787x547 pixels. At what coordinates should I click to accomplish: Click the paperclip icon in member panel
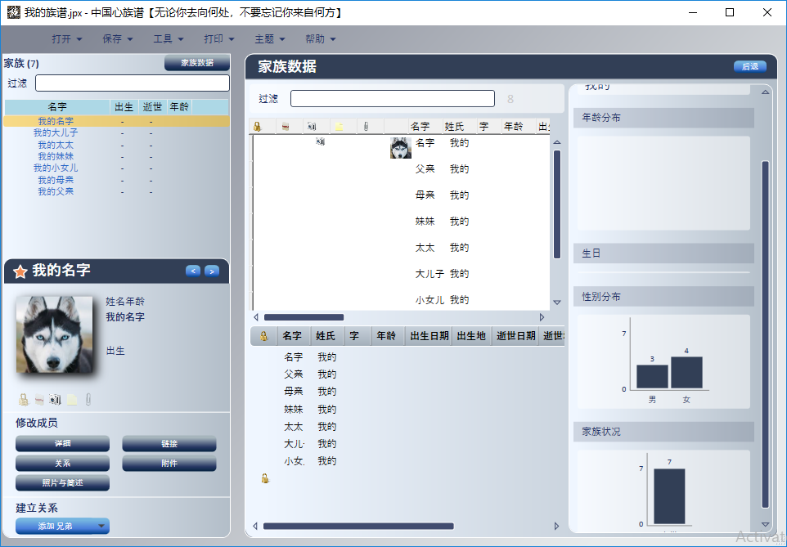coord(88,400)
